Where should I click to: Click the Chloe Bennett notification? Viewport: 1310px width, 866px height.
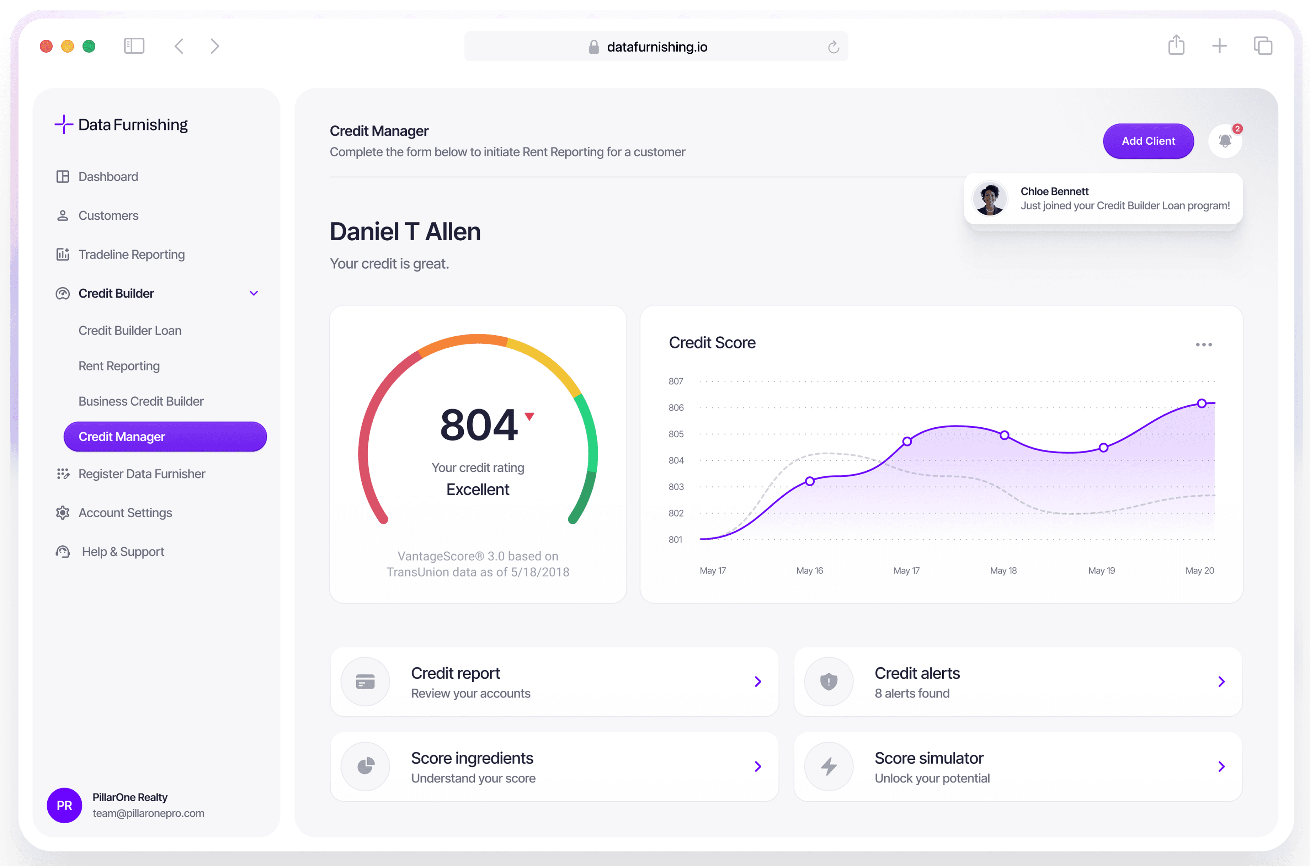[1103, 198]
